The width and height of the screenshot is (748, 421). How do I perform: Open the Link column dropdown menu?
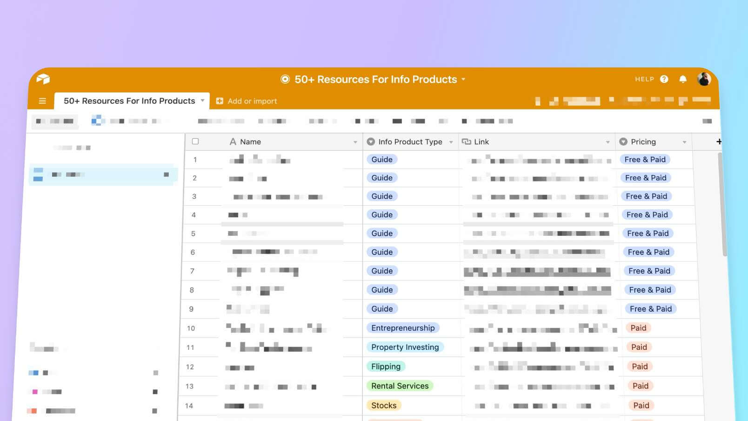pos(608,142)
